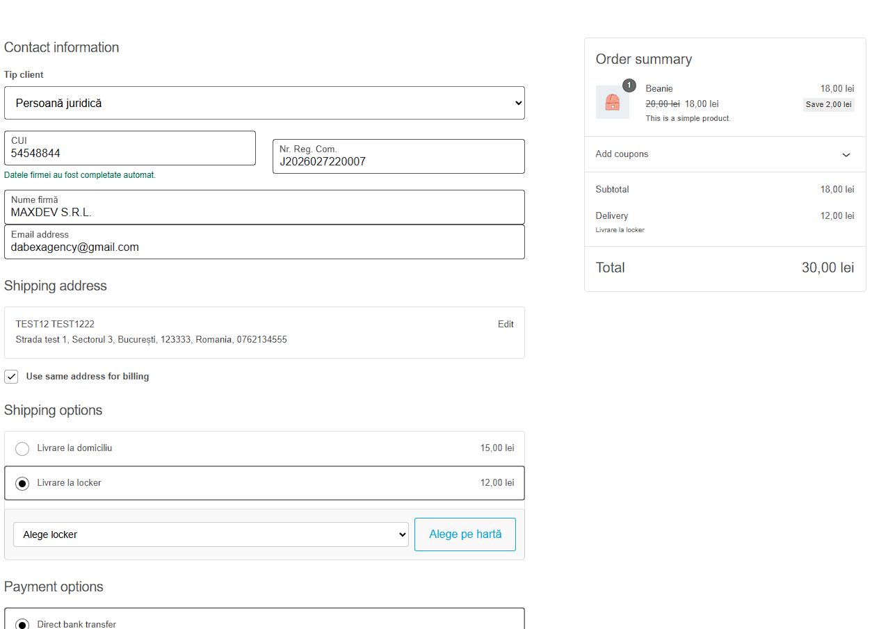Viewport: 872px width, 629px height.
Task: Click the shipping address summary card
Action: pos(264,332)
